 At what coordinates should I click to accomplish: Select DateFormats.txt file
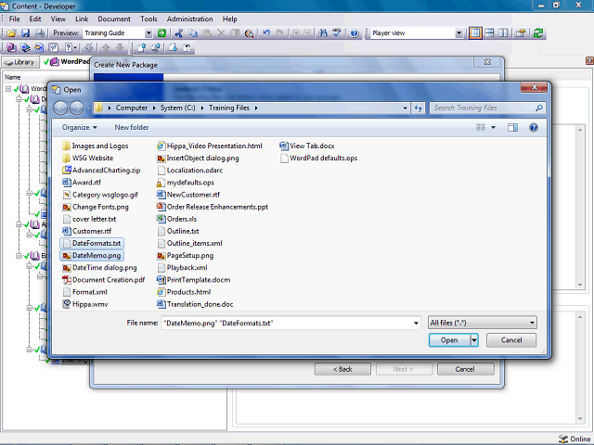coord(92,243)
